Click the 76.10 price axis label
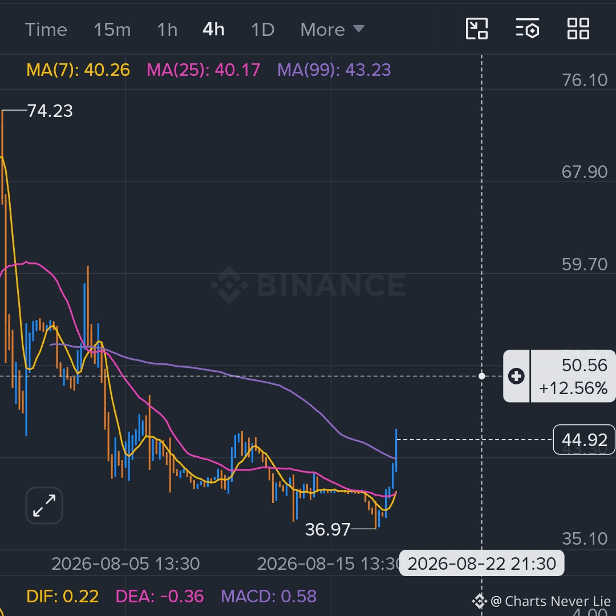The width and height of the screenshot is (616, 616). pos(585,80)
